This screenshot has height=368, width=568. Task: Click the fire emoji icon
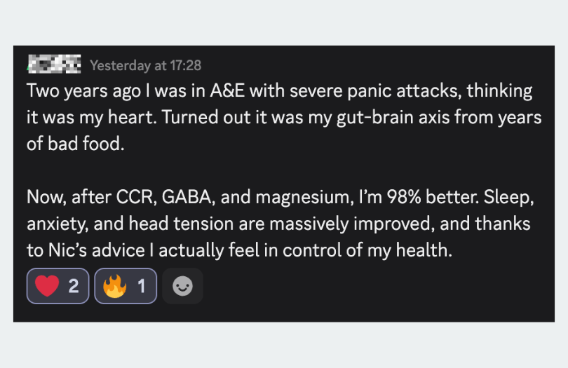(114, 286)
